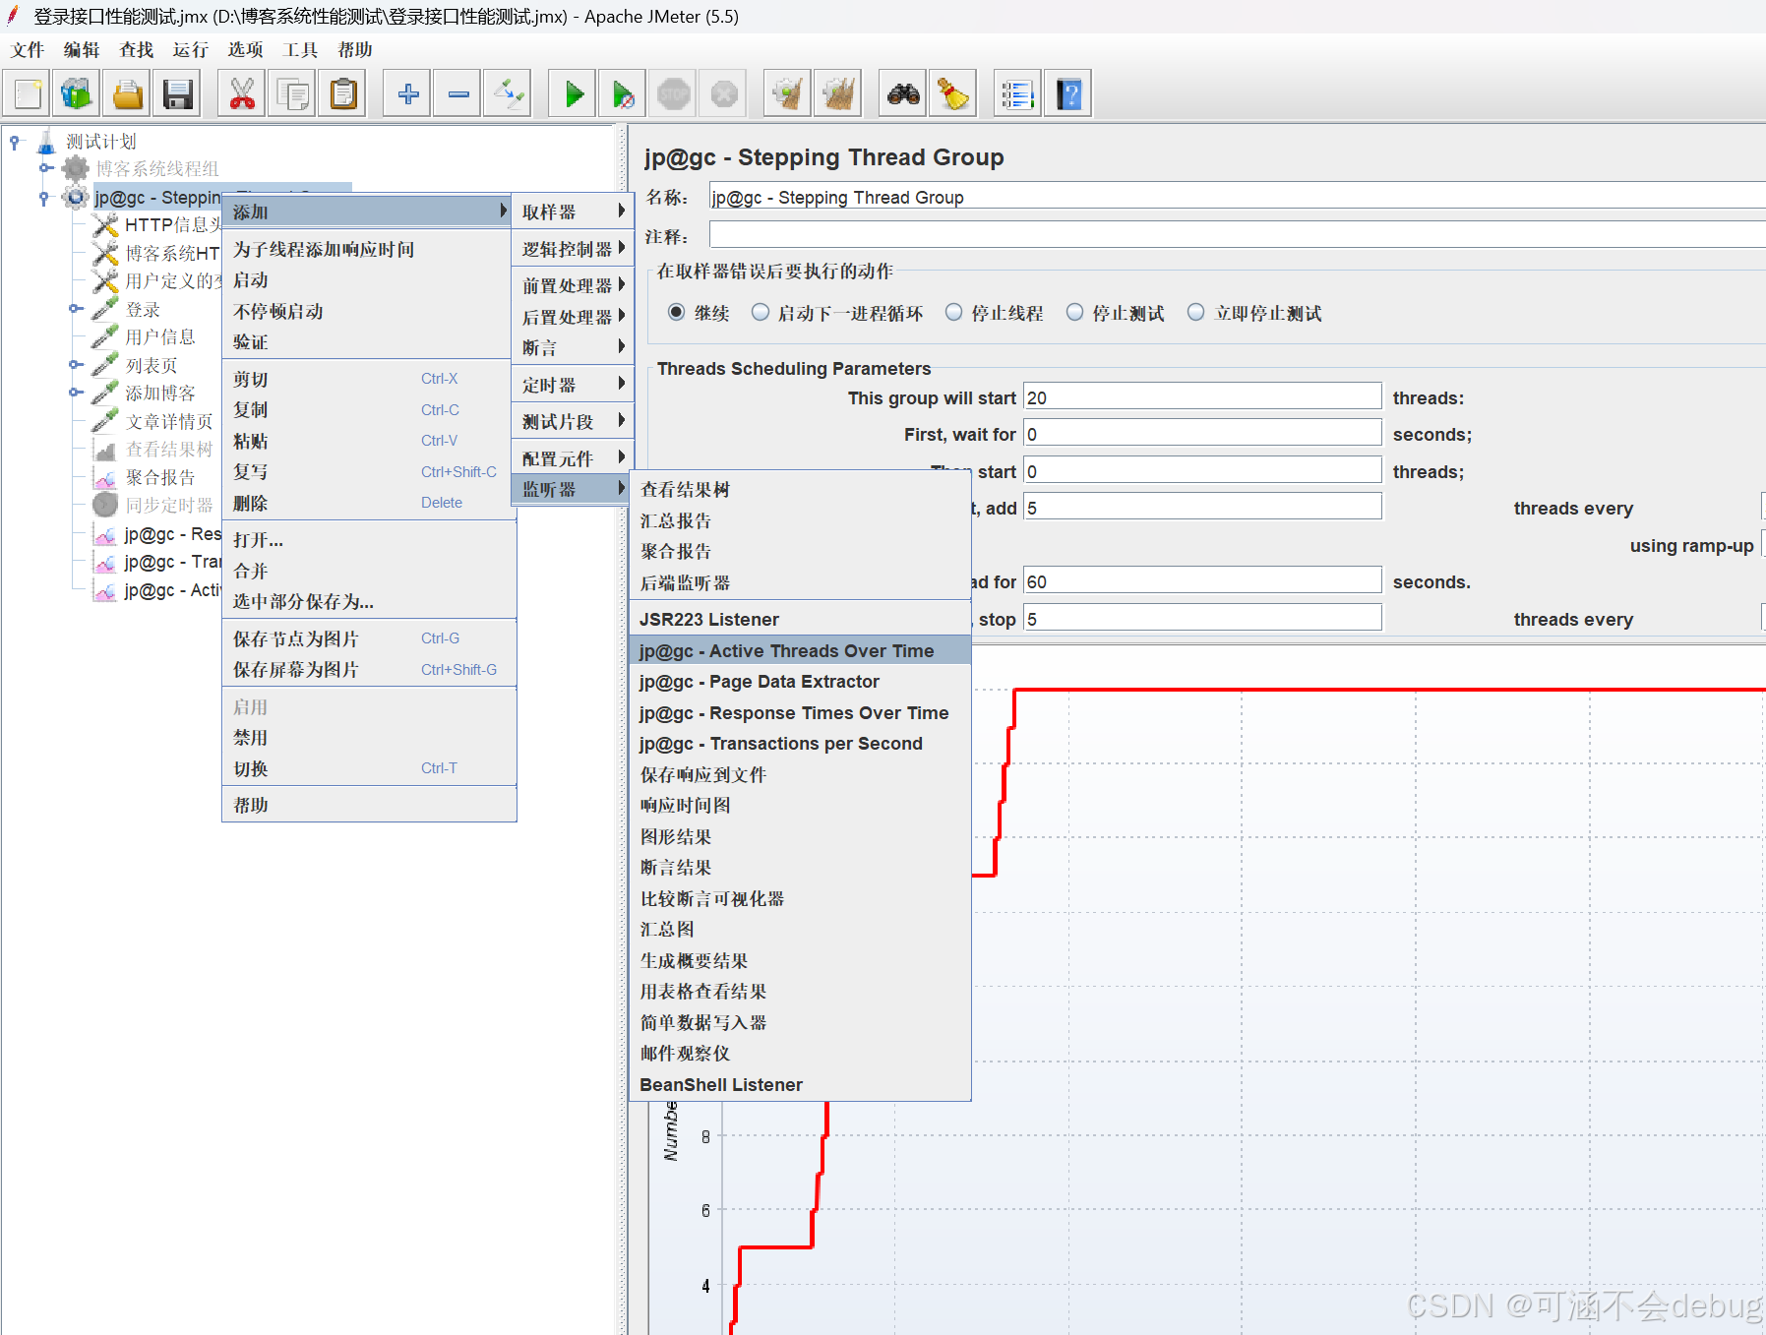
Task: Select the 文章详情页 tree item
Action: click(x=168, y=421)
